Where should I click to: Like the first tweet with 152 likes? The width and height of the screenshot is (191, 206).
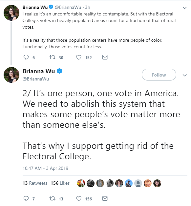(x=79, y=57)
